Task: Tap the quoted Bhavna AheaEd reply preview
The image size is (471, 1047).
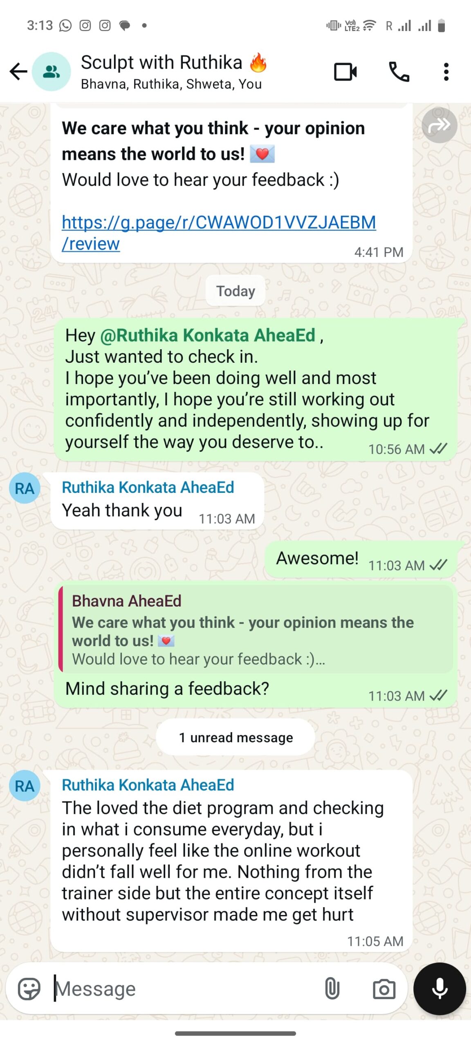Action: point(256,629)
